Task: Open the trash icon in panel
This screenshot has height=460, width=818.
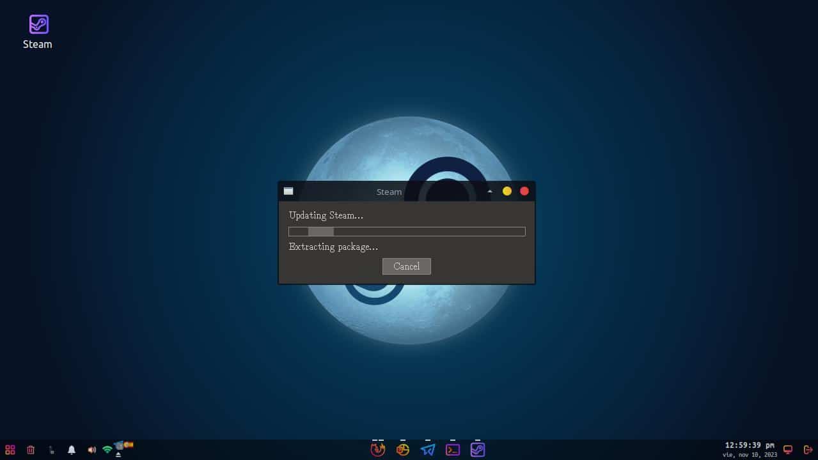Action: [31, 450]
